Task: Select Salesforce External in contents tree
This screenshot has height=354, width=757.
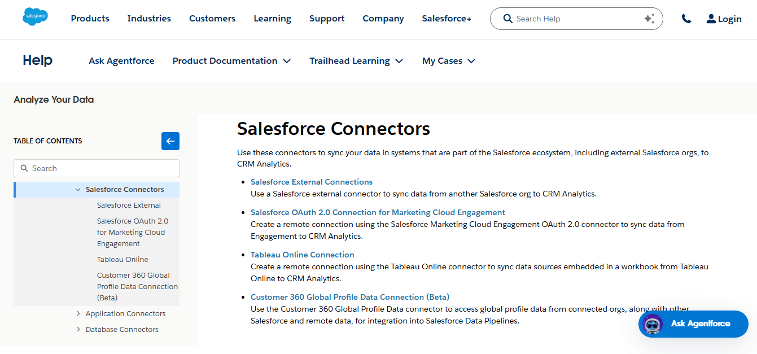Action: pos(129,206)
